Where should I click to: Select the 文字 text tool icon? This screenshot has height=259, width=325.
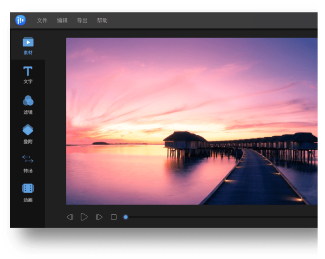pos(28,71)
